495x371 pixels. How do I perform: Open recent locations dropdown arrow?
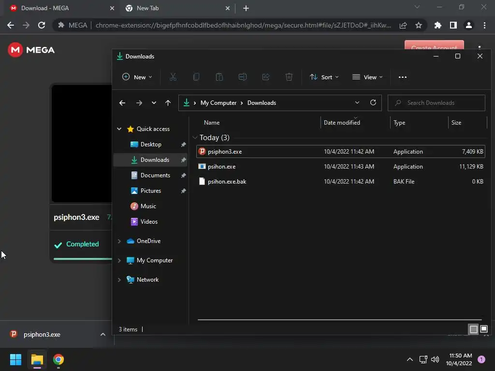point(154,103)
